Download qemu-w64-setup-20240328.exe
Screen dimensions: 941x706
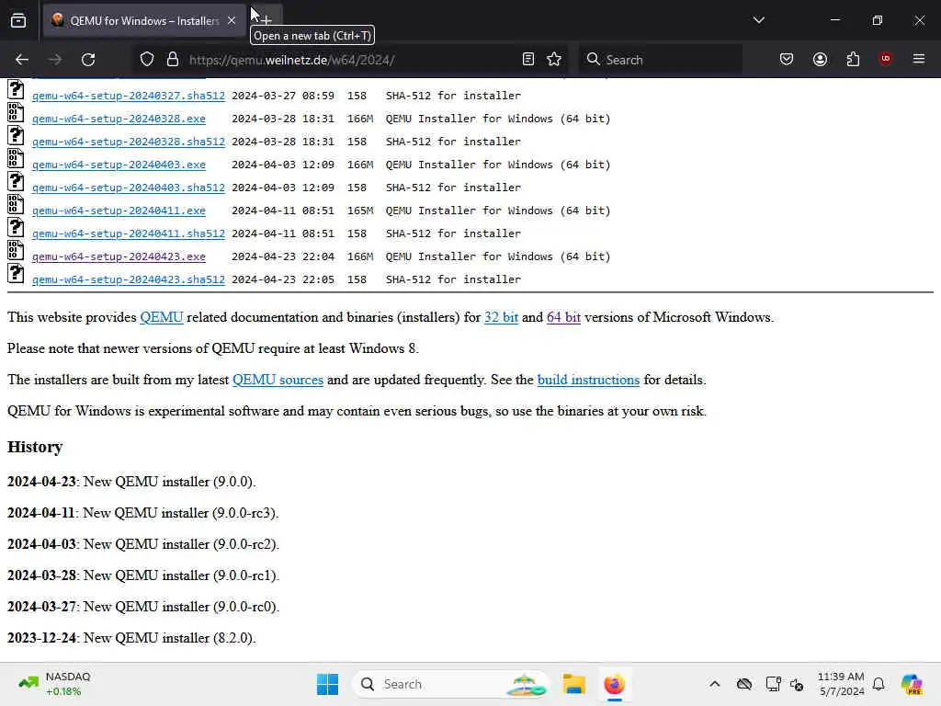(119, 119)
